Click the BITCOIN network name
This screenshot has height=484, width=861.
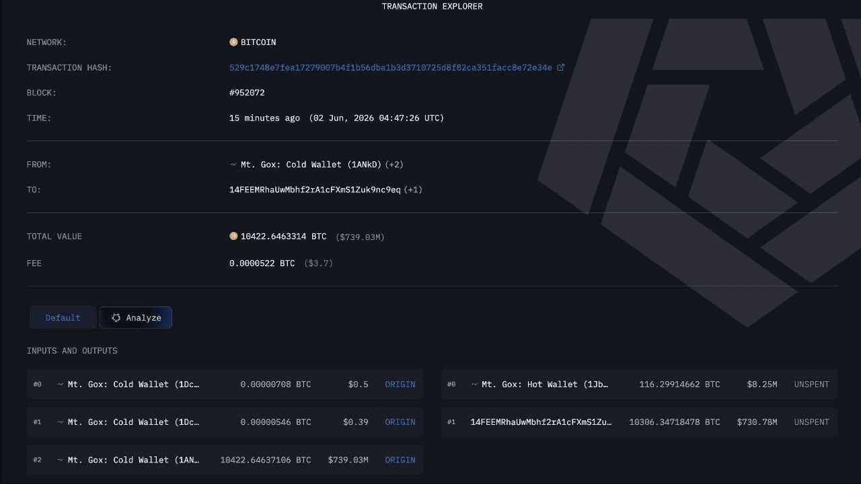coord(258,42)
